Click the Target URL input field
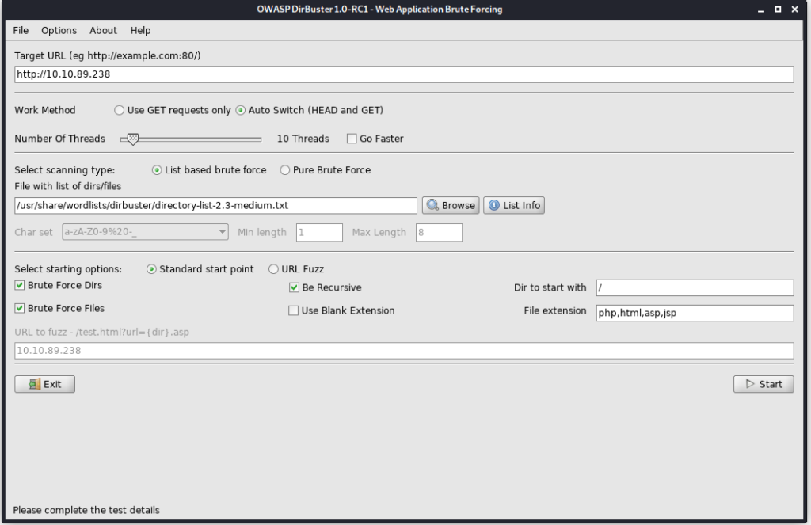 click(404, 74)
